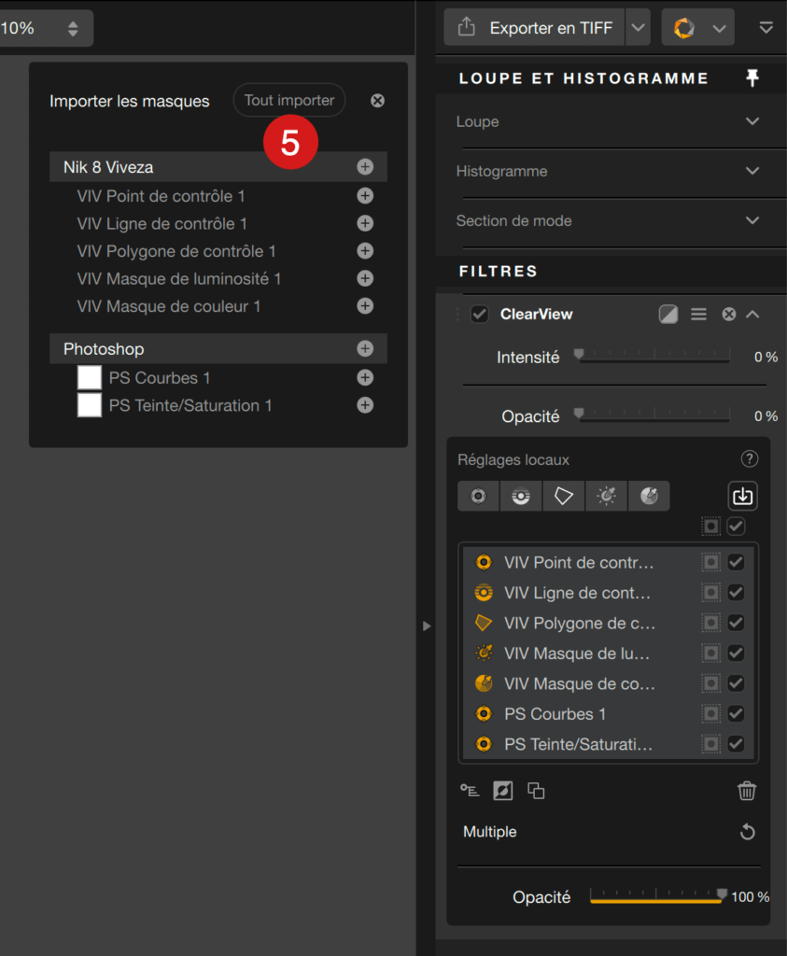The image size is (787, 956).
Task: Click the help icon in Réglages locaux
Action: pos(750,458)
